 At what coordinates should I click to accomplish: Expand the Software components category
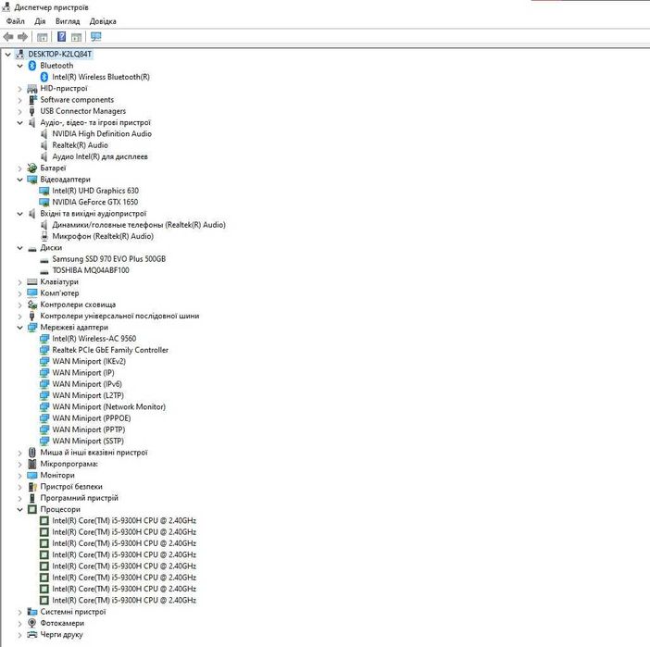pos(19,100)
